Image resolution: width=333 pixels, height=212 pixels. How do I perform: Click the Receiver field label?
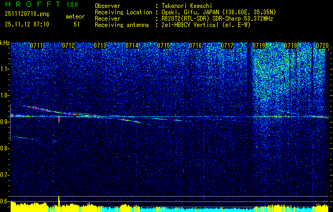[x=107, y=19]
